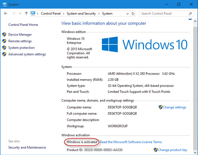Click '32-bit Operating System, x64-based processor' text
198x155 pixels.
point(141,86)
